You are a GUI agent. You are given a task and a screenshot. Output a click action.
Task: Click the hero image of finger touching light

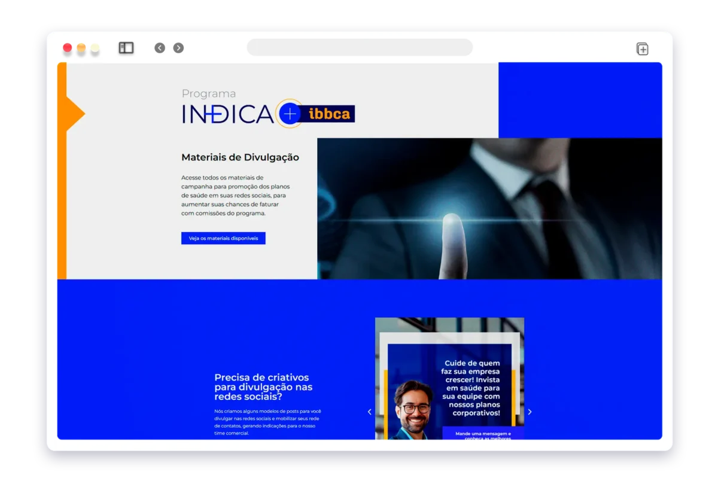click(489, 209)
